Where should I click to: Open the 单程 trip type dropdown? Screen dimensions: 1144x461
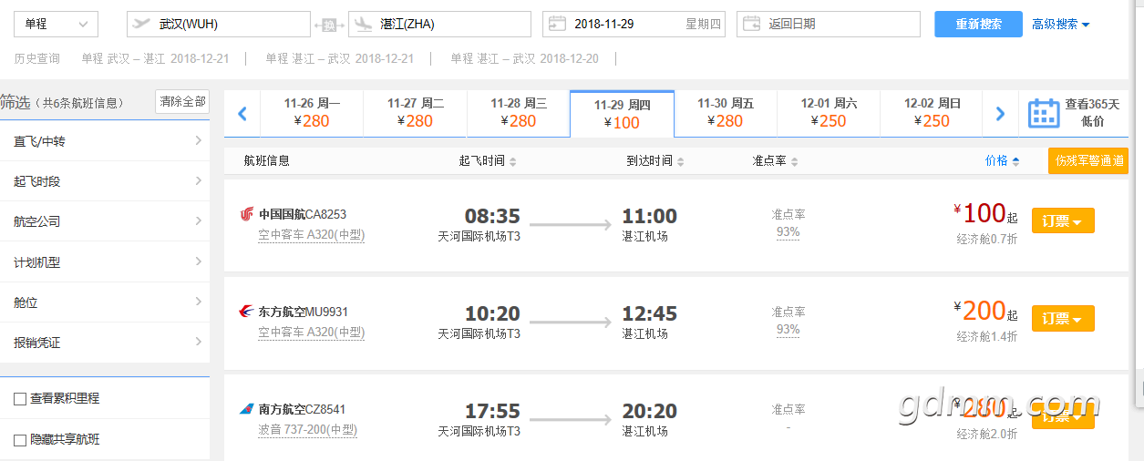[x=56, y=24]
